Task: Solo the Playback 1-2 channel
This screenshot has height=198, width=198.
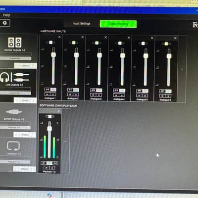Action: click(52, 168)
